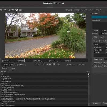Open recent project bug20500.mlt

[x=44, y=90]
